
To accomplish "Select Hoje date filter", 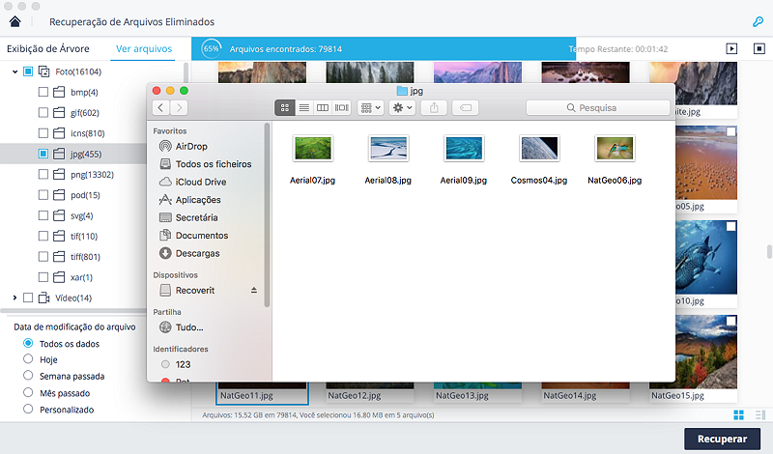I will (28, 359).
